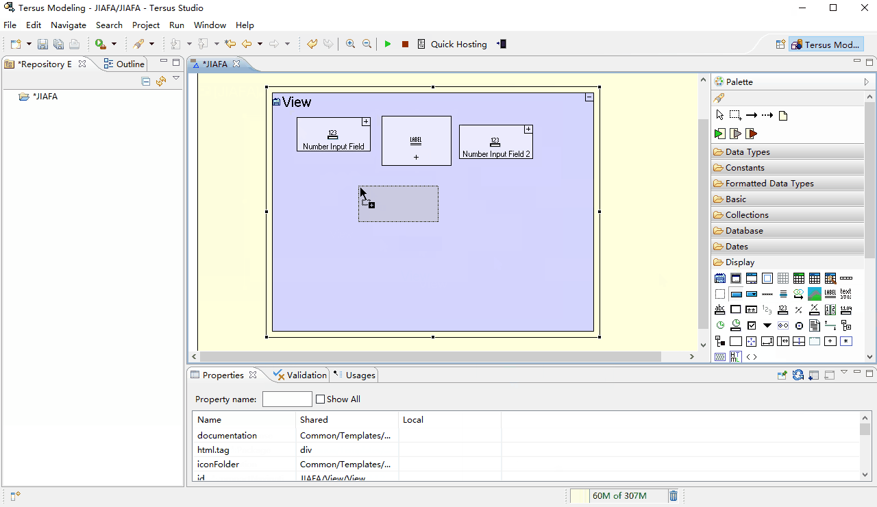Select the green trigger icon in Palette

719,134
